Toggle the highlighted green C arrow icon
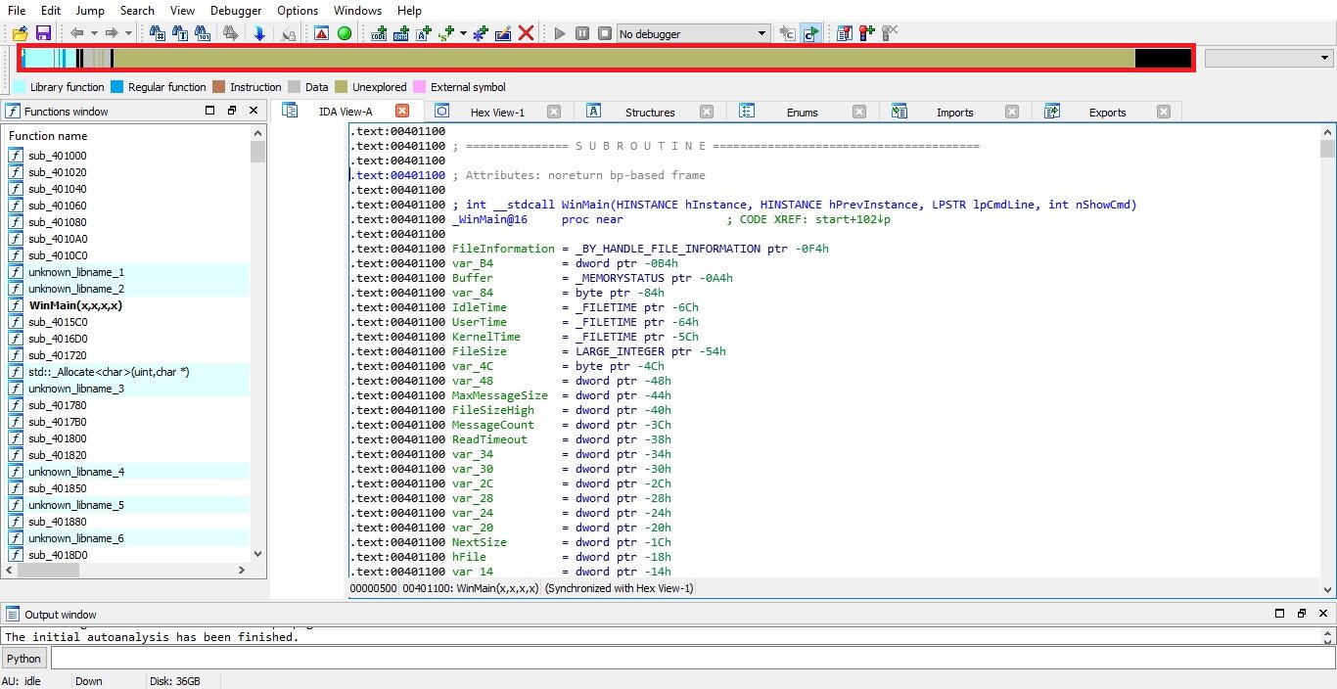The image size is (1337, 689). pos(810,33)
